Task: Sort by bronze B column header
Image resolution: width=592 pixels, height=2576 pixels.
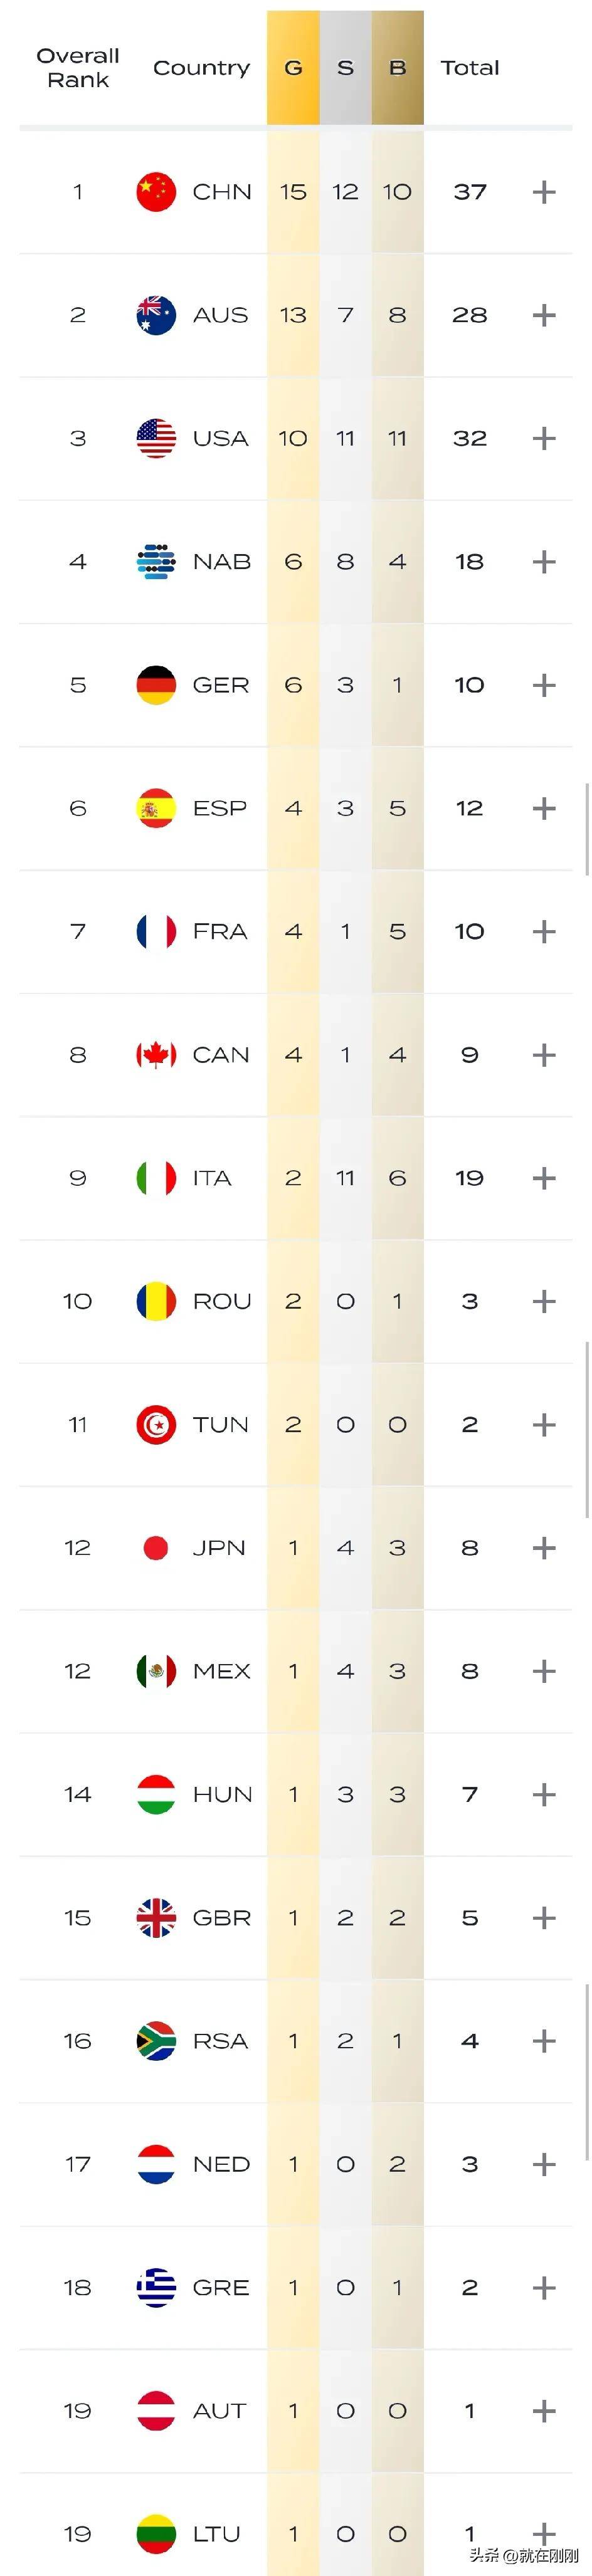Action: coord(397,68)
